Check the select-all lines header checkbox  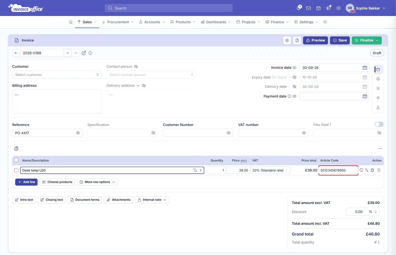(16, 160)
